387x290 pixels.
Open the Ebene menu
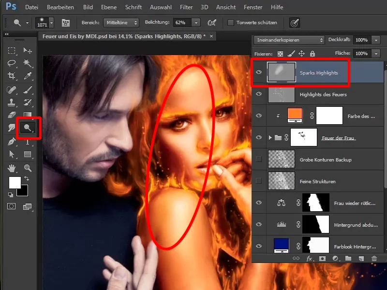pos(108,7)
